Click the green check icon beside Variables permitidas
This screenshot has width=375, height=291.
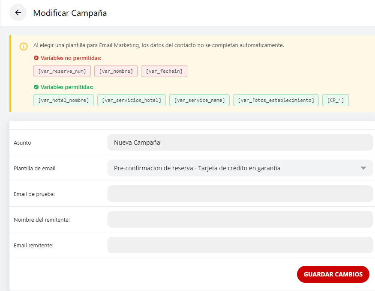(x=36, y=87)
